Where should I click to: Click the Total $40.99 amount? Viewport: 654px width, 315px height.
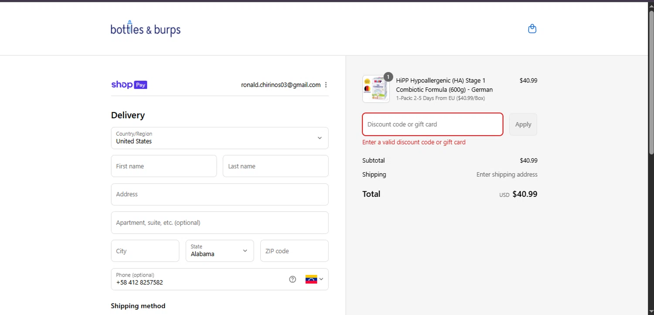pyautogui.click(x=525, y=194)
